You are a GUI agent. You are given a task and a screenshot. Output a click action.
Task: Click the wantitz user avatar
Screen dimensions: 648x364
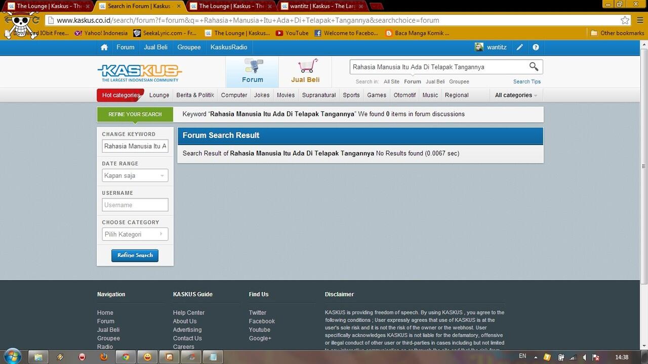pos(479,47)
